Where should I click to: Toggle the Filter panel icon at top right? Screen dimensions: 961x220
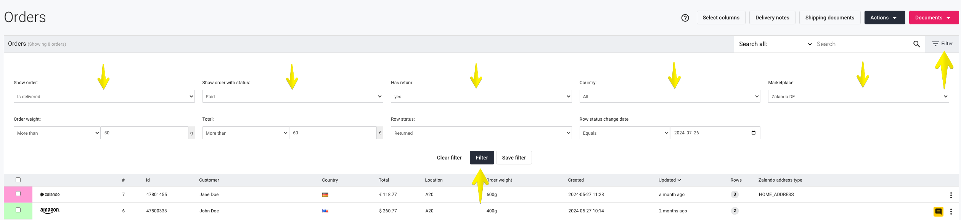point(942,44)
